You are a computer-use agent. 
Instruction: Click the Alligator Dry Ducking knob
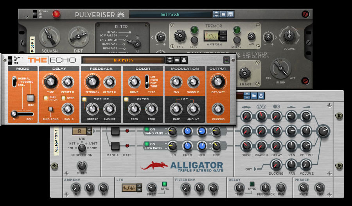coord(276,164)
